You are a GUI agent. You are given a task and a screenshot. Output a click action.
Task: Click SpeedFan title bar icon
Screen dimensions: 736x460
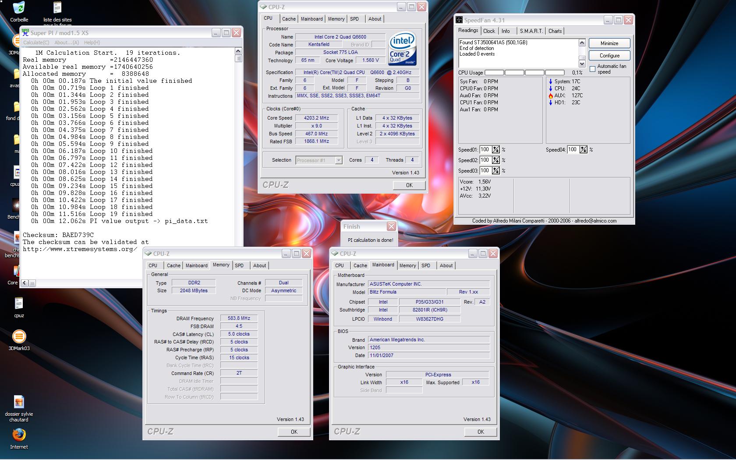459,20
